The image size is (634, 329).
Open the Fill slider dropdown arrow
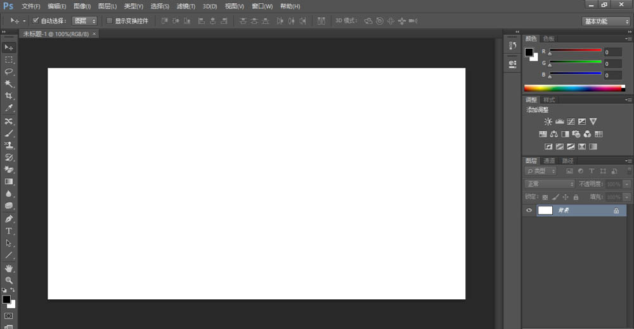coord(627,197)
